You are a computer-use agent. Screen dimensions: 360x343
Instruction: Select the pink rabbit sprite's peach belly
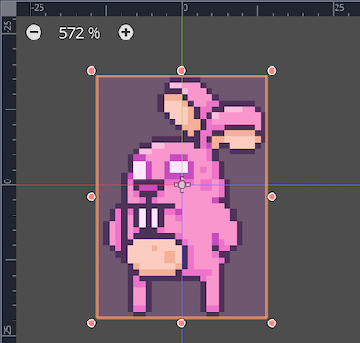[154, 257]
